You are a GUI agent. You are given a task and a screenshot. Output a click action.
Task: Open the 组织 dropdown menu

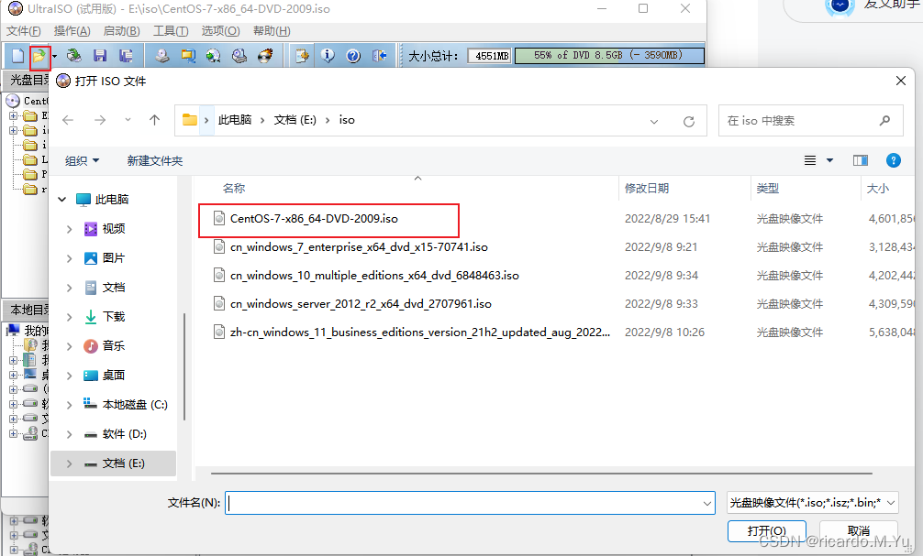tap(82, 161)
